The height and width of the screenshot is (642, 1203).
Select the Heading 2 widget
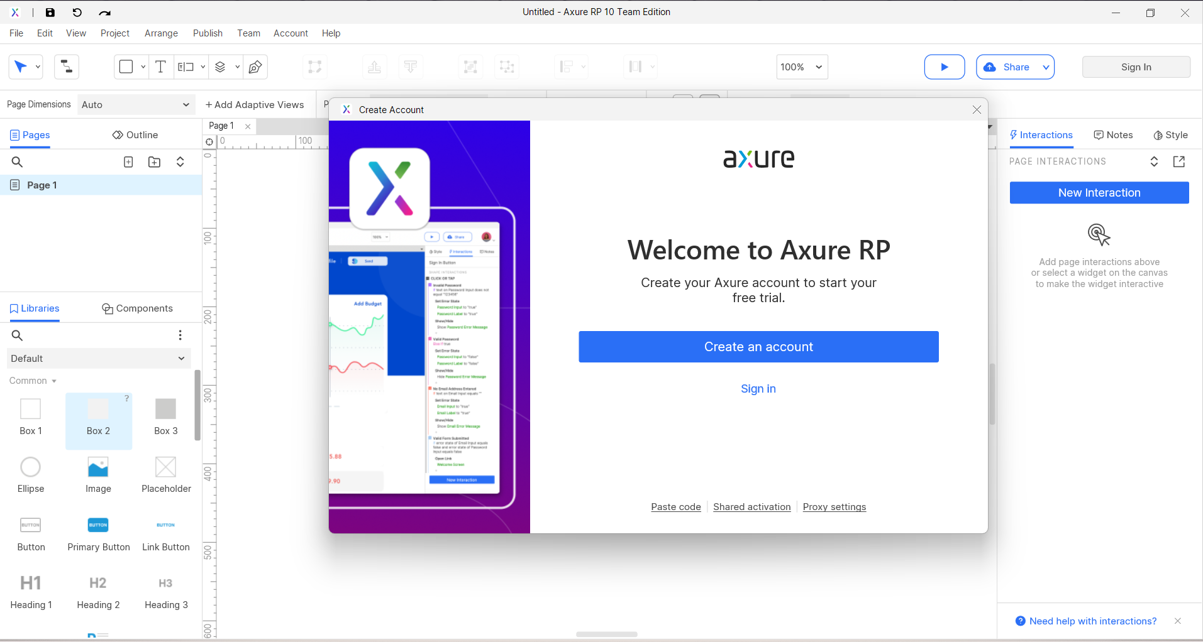coord(98,592)
